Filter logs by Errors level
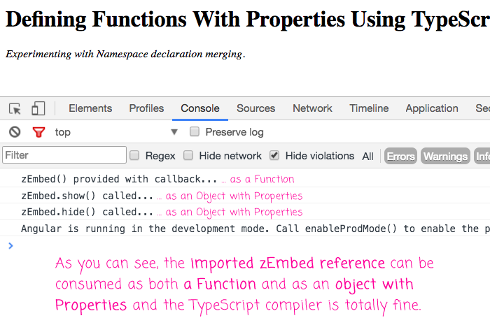 pyautogui.click(x=400, y=157)
